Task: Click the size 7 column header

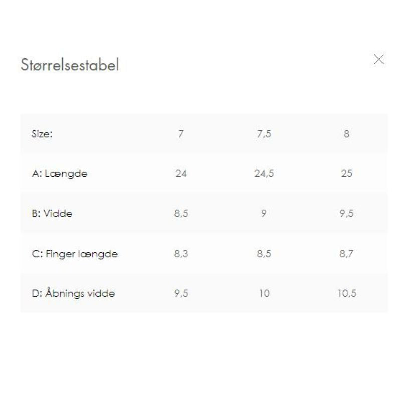Action: 181,134
